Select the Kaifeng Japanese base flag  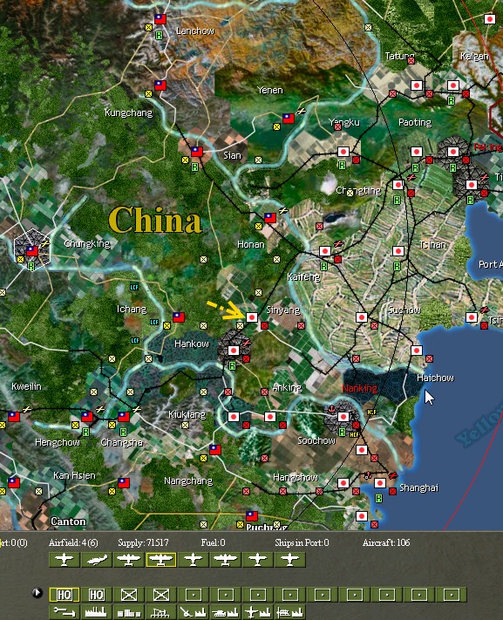pyautogui.click(x=325, y=251)
